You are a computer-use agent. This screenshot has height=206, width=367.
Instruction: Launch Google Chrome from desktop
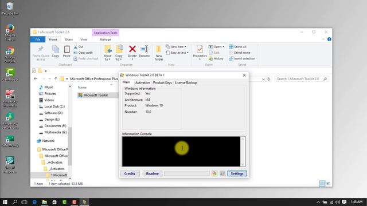10,54
